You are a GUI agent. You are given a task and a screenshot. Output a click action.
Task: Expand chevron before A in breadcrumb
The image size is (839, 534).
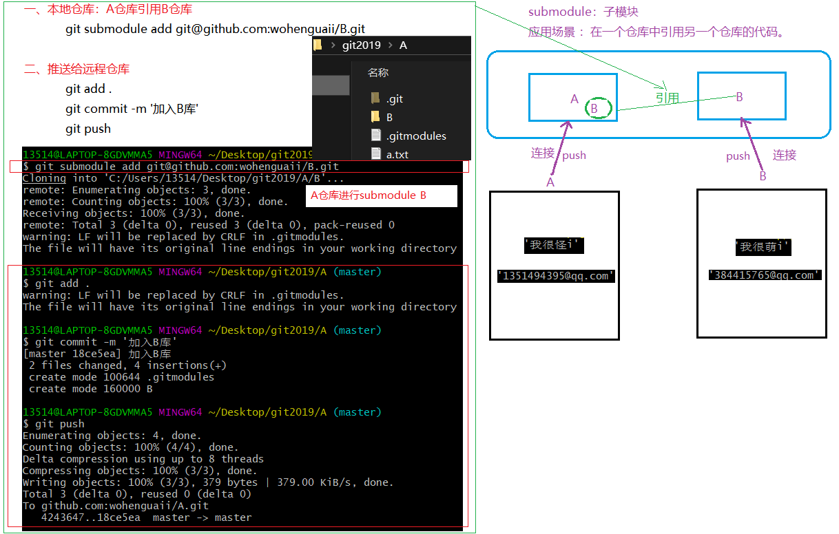click(391, 45)
